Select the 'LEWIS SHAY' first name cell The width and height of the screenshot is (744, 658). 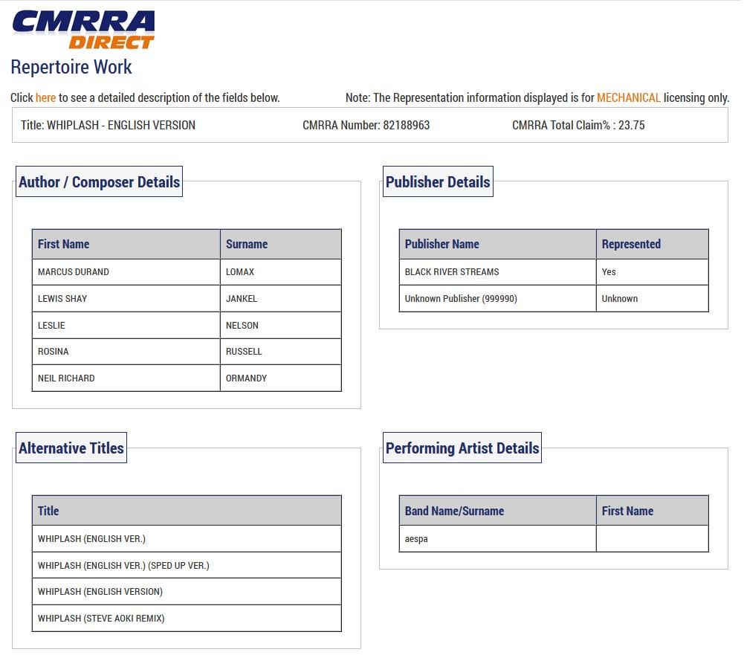tap(126, 299)
